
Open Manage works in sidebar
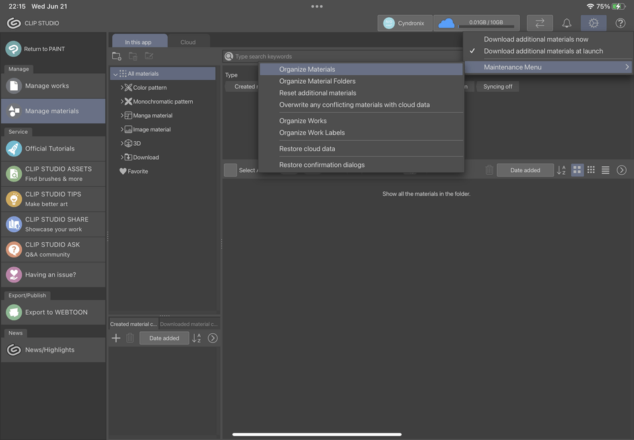(53, 86)
